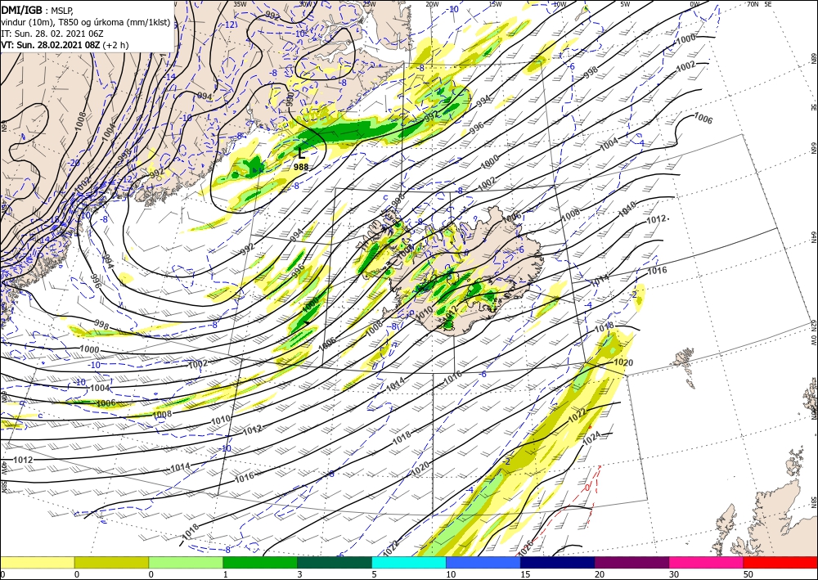818x580 pixels.
Task: Click the purple 20 mm legend swatch
Action: (631, 562)
